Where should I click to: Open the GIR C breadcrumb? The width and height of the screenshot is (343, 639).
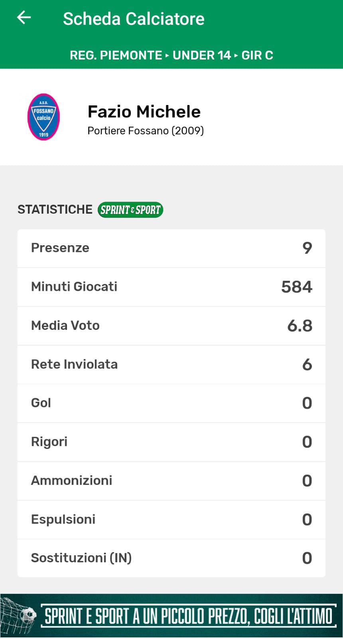click(x=257, y=55)
